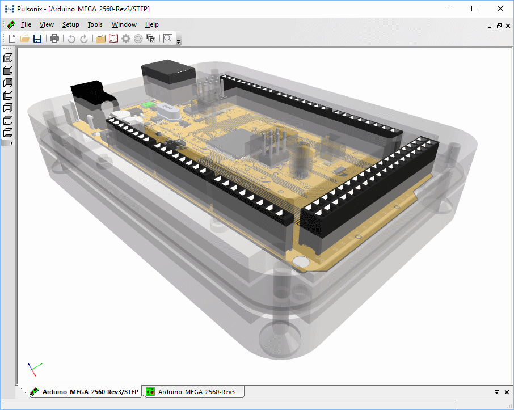The width and height of the screenshot is (514, 410).
Task: Open the File menu
Action: [x=26, y=24]
